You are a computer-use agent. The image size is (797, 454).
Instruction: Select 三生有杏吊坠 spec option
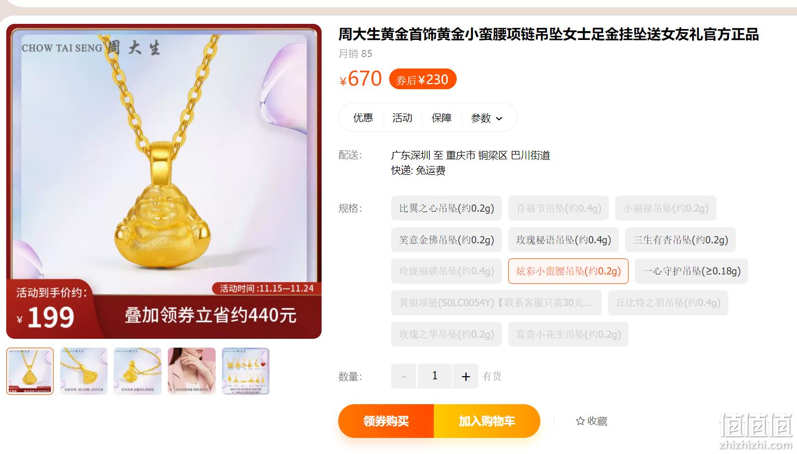click(x=680, y=240)
